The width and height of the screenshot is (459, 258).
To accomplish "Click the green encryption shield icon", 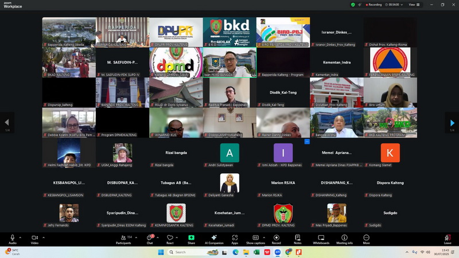I will coord(353,5).
